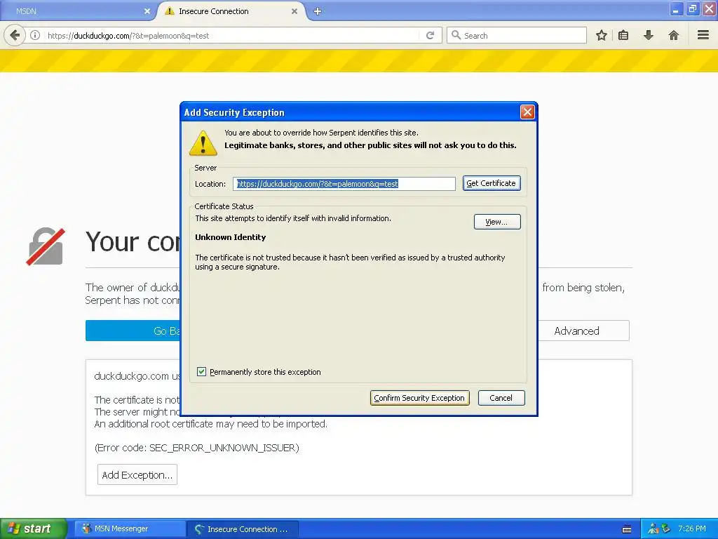Click the warning triangle icon in dialog
The width and height of the screenshot is (718, 539).
click(x=203, y=143)
